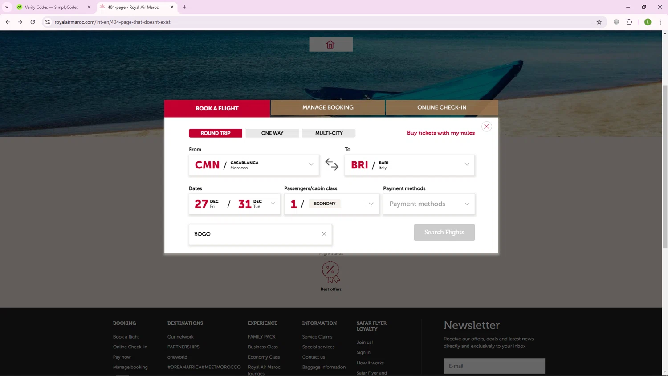The image size is (668, 376).
Task: Open Contact us footer link
Action: coord(314,357)
